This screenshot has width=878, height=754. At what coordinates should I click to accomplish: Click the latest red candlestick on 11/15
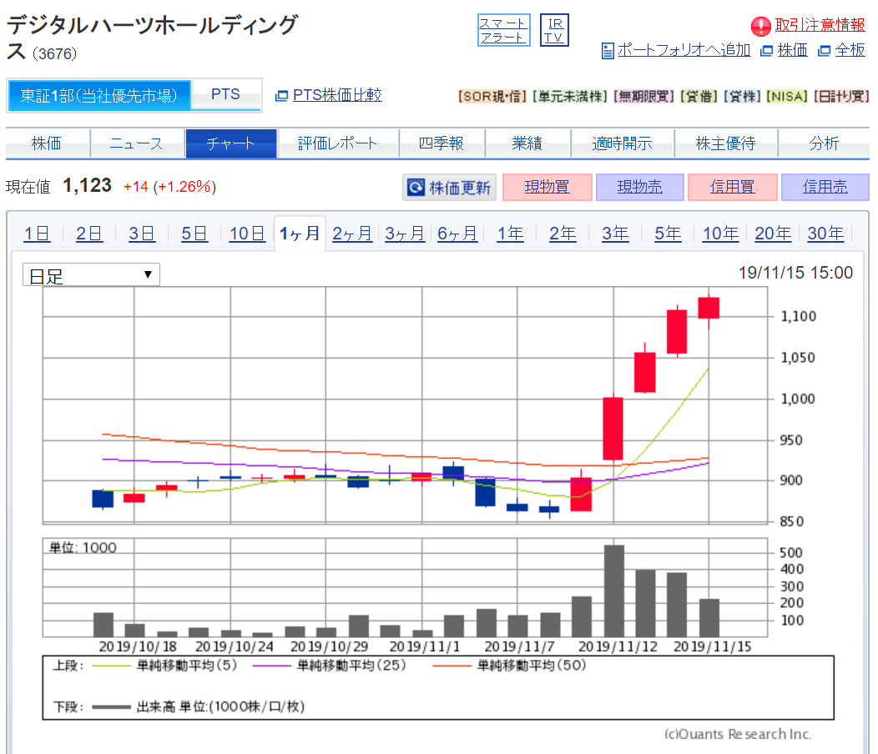point(709,308)
